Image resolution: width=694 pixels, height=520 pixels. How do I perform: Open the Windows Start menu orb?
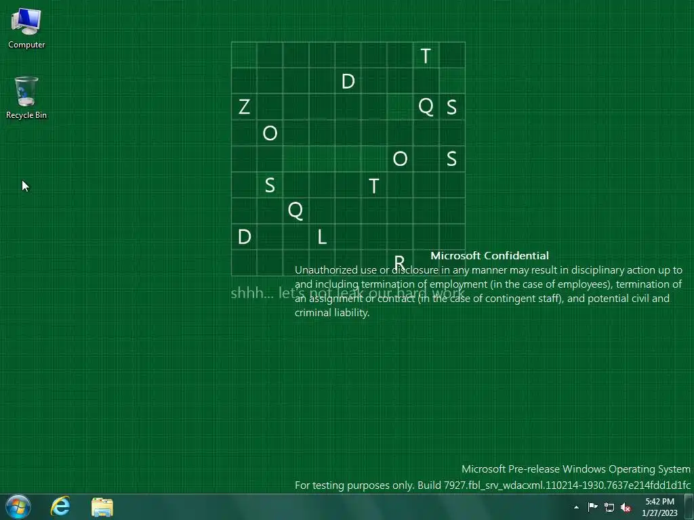pos(18,506)
